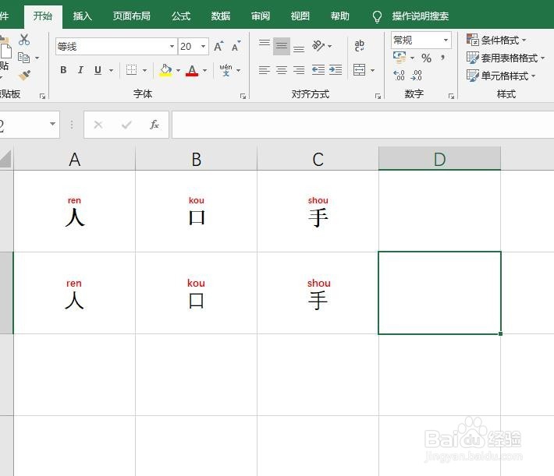The image size is (554, 476).
Task: Open the 视图 View tab
Action: [300, 16]
